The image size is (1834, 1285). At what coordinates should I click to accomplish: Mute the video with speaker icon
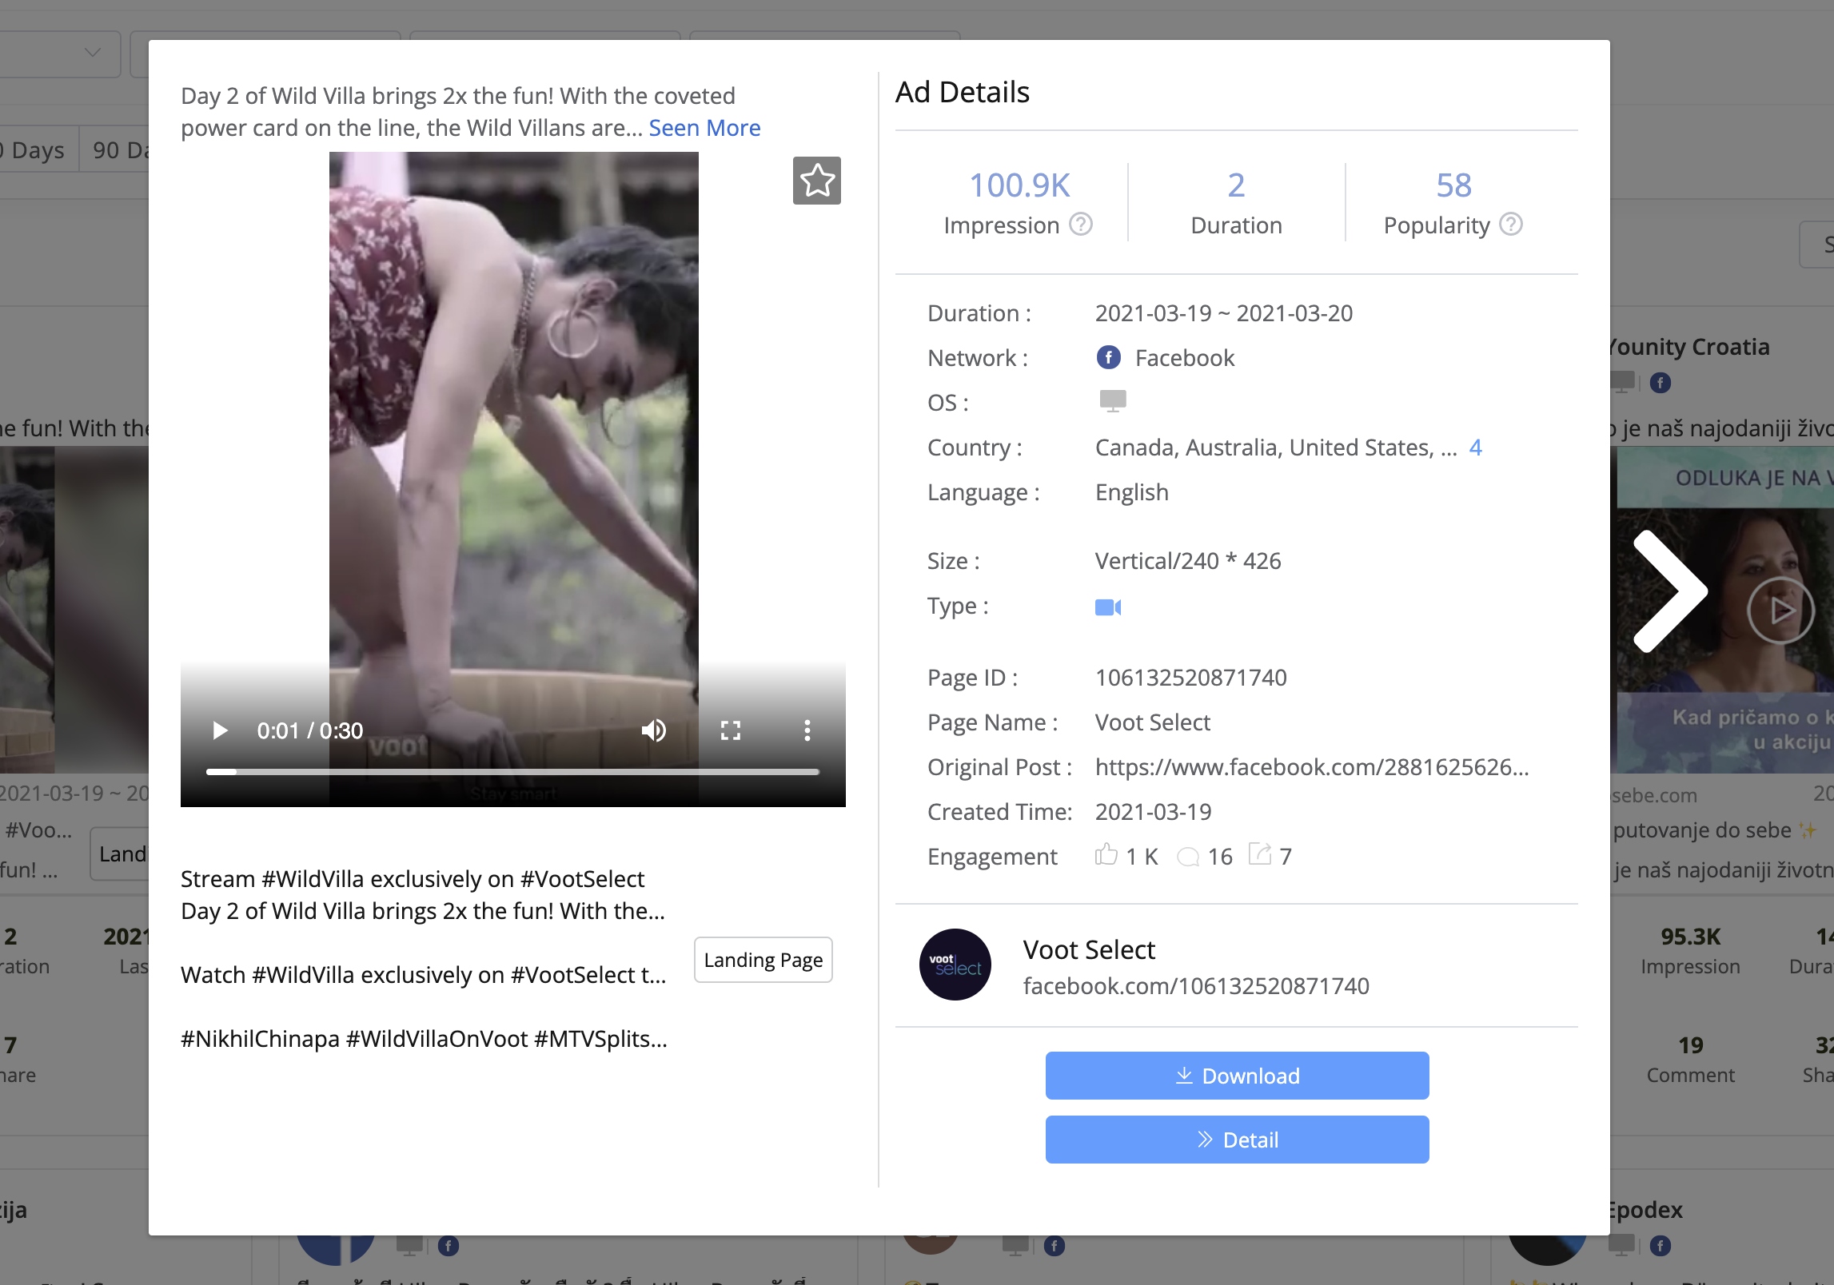pyautogui.click(x=653, y=730)
